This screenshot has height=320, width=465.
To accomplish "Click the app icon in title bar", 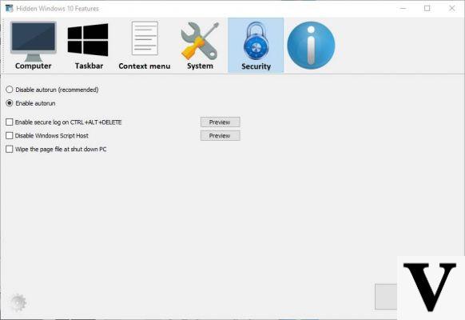I will (10, 8).
